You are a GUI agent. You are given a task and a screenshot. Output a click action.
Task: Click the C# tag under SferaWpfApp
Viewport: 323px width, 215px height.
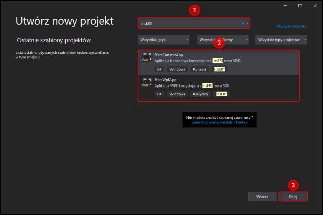pyautogui.click(x=159, y=94)
